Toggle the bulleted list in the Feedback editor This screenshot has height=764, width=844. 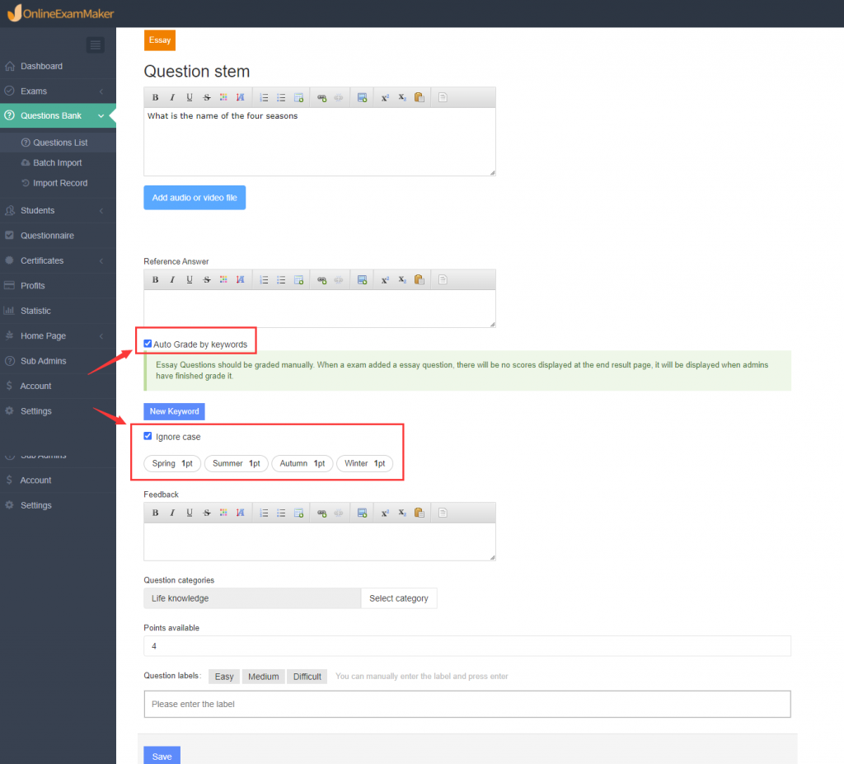(x=280, y=513)
